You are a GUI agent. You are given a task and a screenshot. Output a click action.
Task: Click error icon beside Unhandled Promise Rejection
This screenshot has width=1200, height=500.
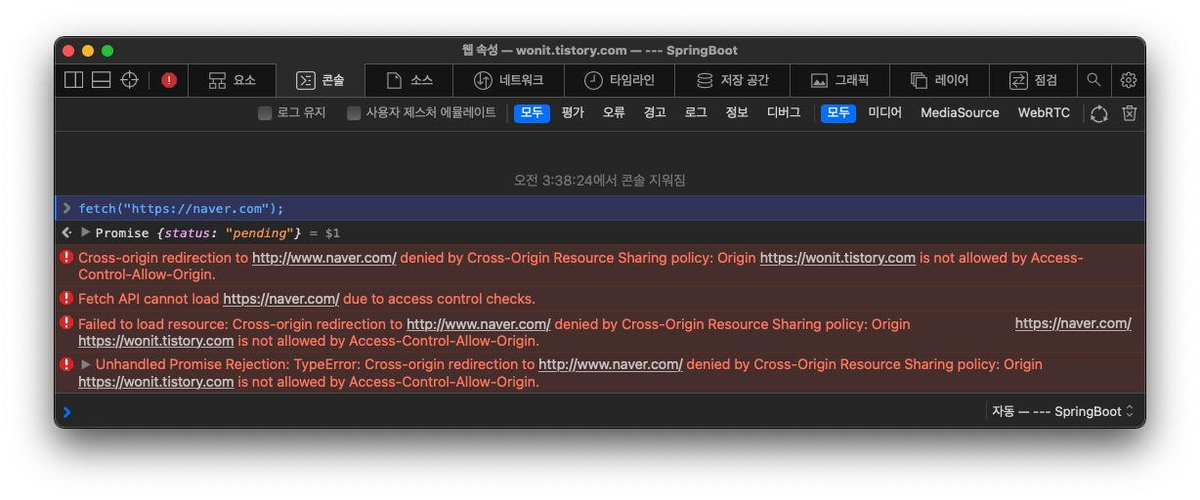pos(66,363)
